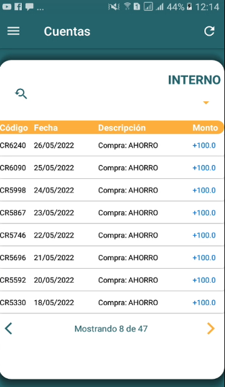Viewport: 225px width, 387px height.
Task: Tap the +100.0 amount for CR5746
Action: pos(204,236)
